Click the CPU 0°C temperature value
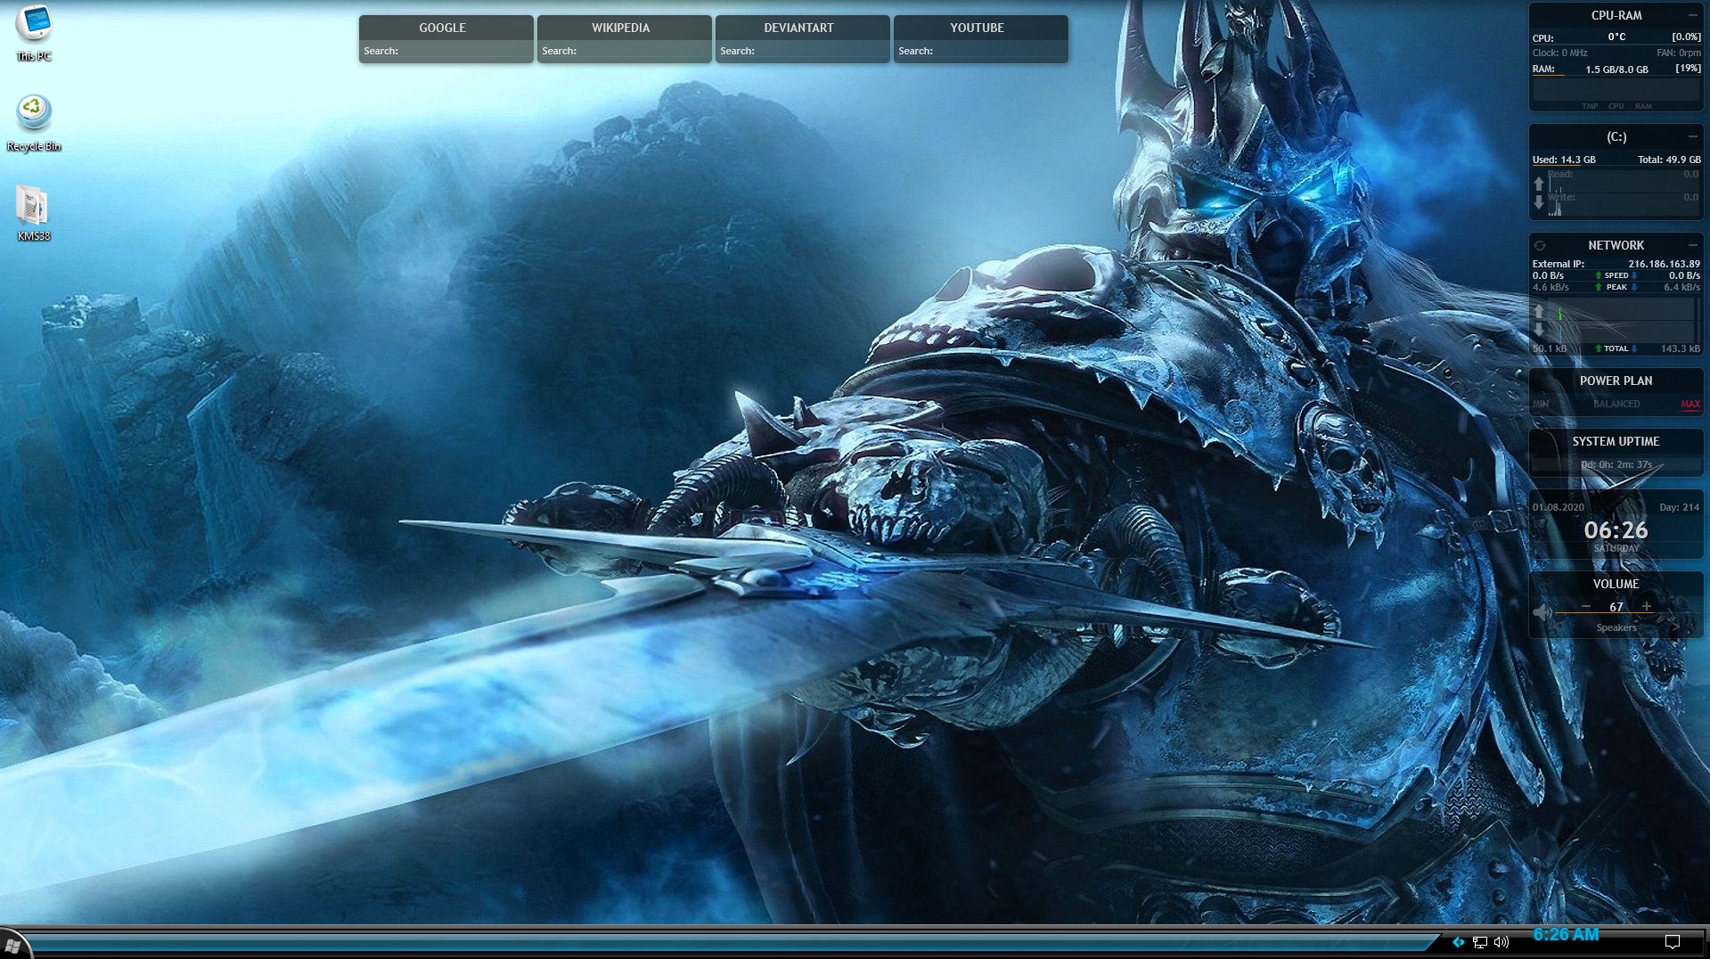This screenshot has width=1710, height=959. coord(1616,37)
